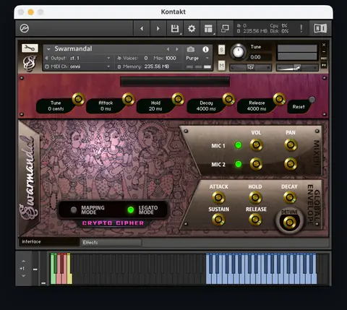Click the envelope ATTACK knob
The image size is (347, 310).
pos(218,197)
